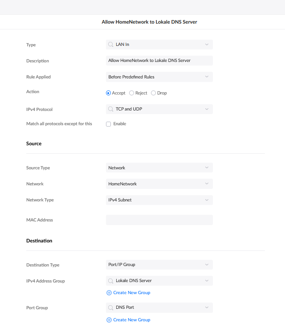Click the empty MAC Address field
Viewport: 285px width, 336px height.
(159, 220)
